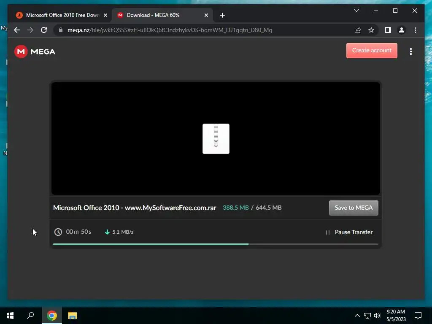432x324 pixels.
Task: Bookmark this tab with star icon
Action: coord(371,30)
